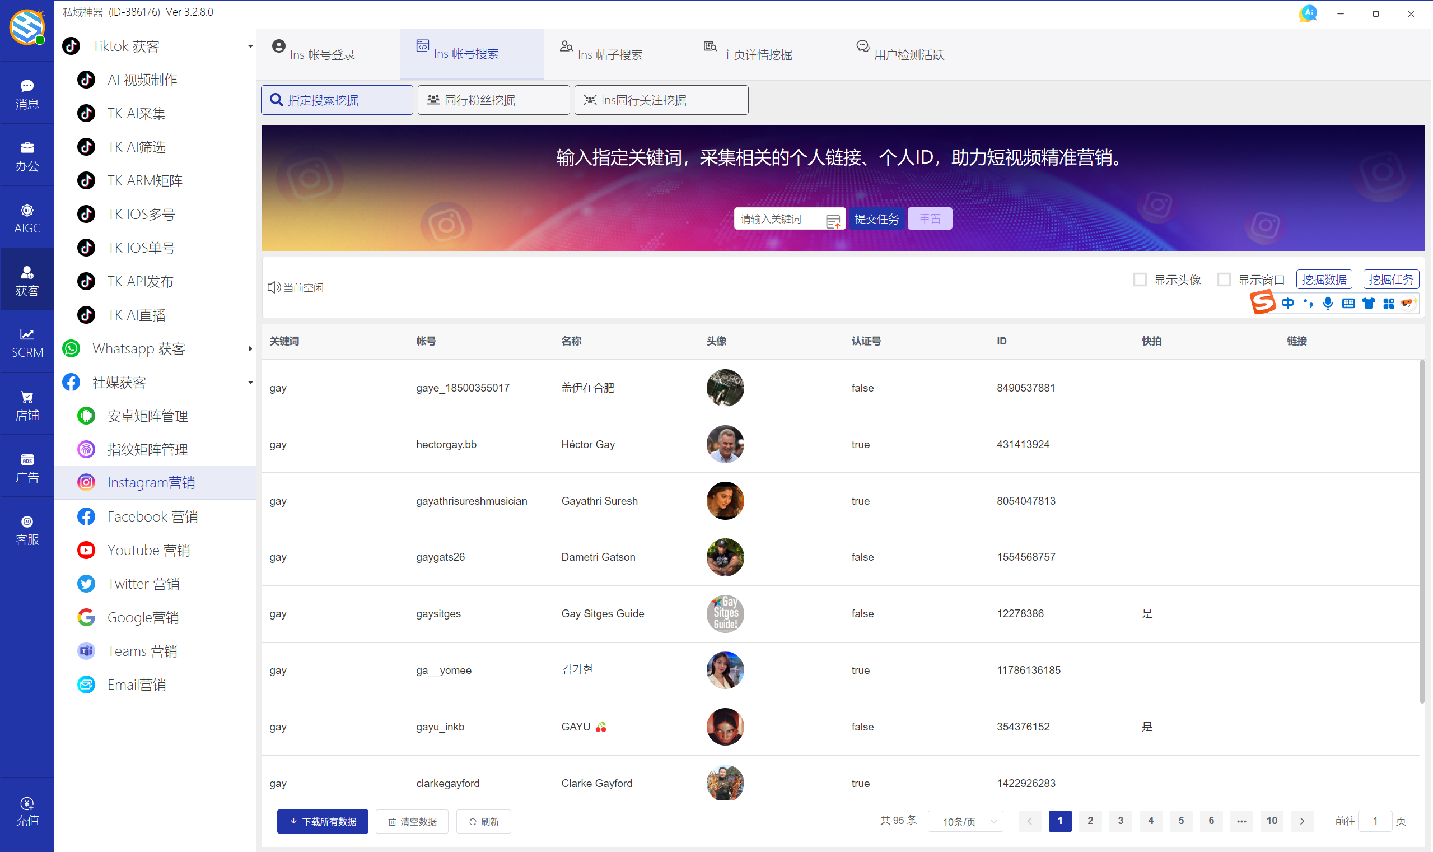Click the 店铺 icon in the sidebar
This screenshot has height=852, width=1433.
point(27,404)
